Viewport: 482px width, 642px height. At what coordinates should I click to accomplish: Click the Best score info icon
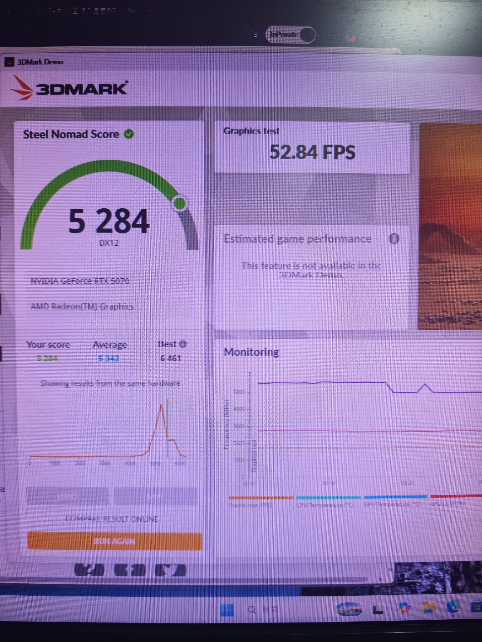[183, 344]
